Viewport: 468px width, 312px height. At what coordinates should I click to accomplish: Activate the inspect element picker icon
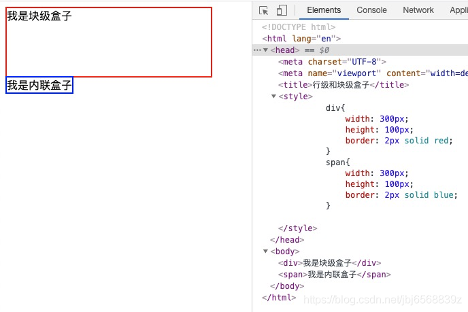(263, 10)
